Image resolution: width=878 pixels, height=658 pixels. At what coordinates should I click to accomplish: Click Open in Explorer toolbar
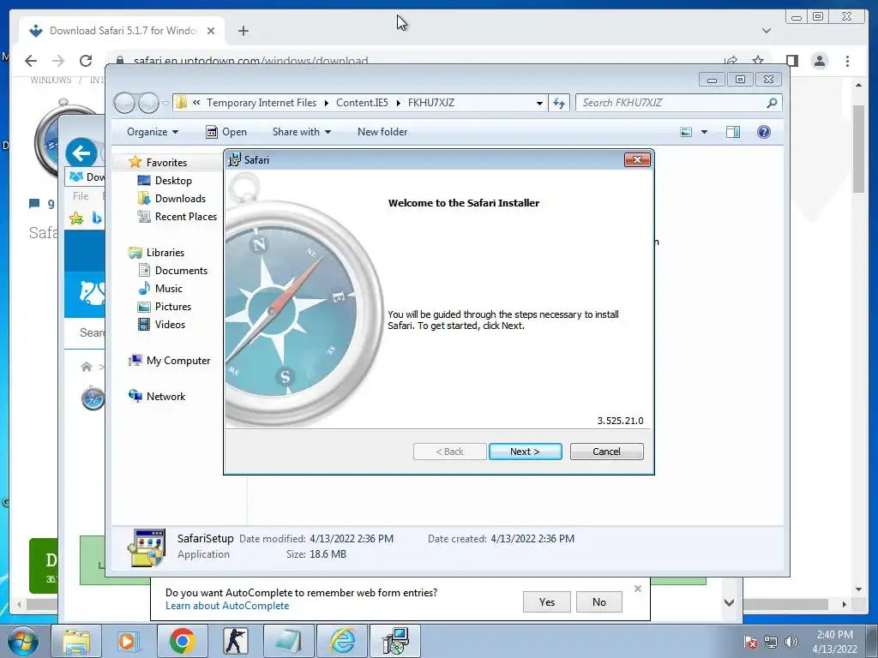(x=226, y=132)
